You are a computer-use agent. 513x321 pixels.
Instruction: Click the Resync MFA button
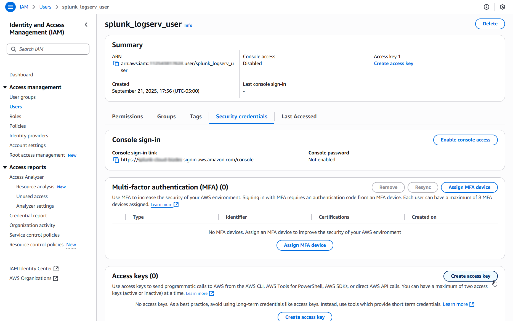pyautogui.click(x=423, y=187)
